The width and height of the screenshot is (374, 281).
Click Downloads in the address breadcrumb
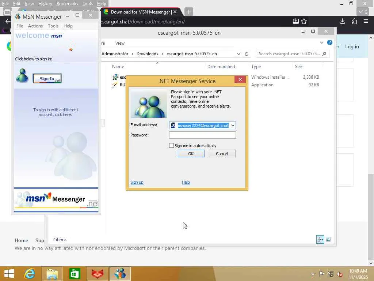(147, 54)
